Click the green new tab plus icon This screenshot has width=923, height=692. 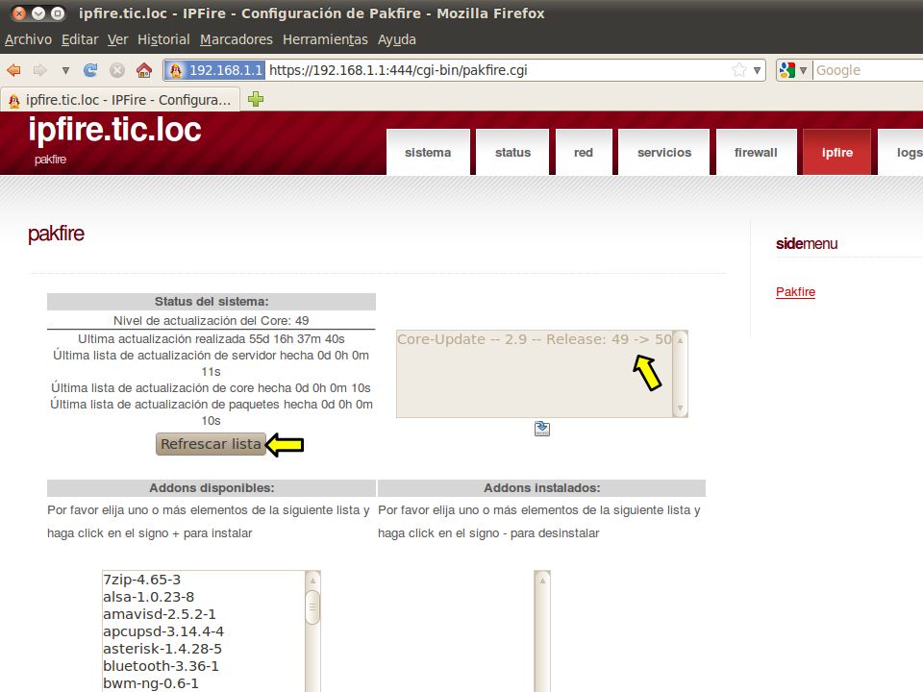point(256,99)
